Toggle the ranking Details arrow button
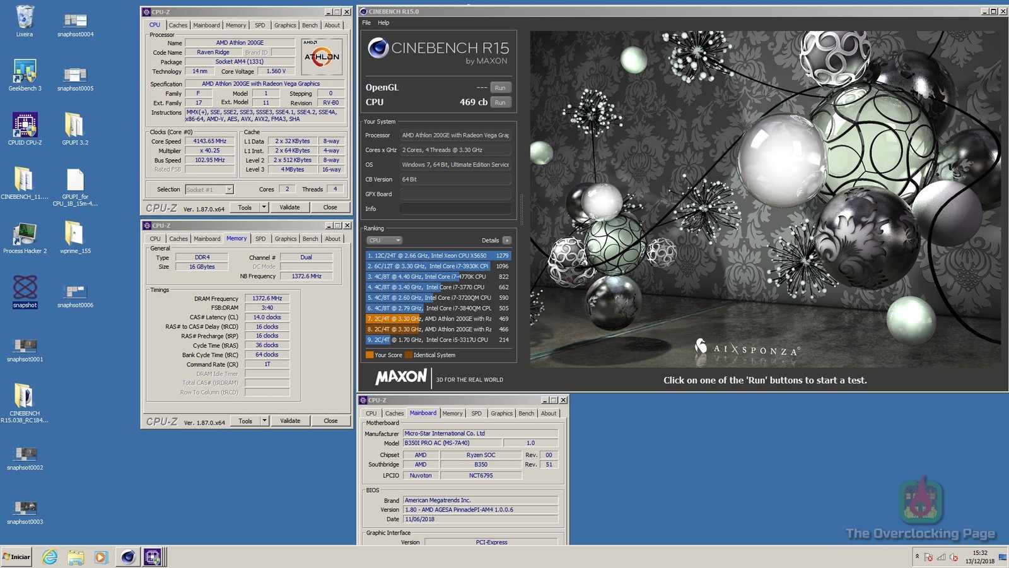The height and width of the screenshot is (568, 1009). [507, 240]
